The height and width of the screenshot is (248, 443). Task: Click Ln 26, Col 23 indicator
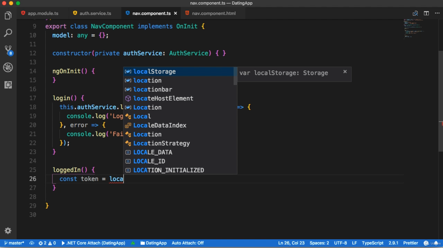[291, 243]
